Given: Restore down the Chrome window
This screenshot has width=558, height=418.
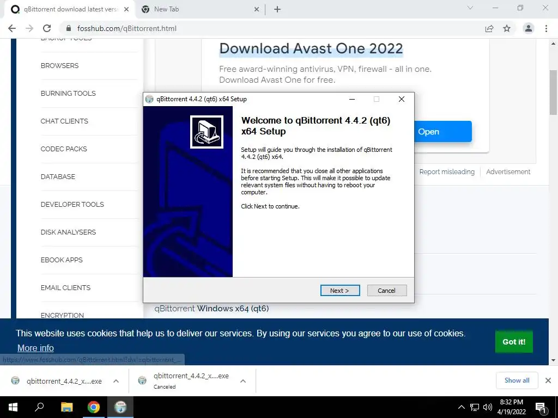Looking at the screenshot, I should (520, 8).
